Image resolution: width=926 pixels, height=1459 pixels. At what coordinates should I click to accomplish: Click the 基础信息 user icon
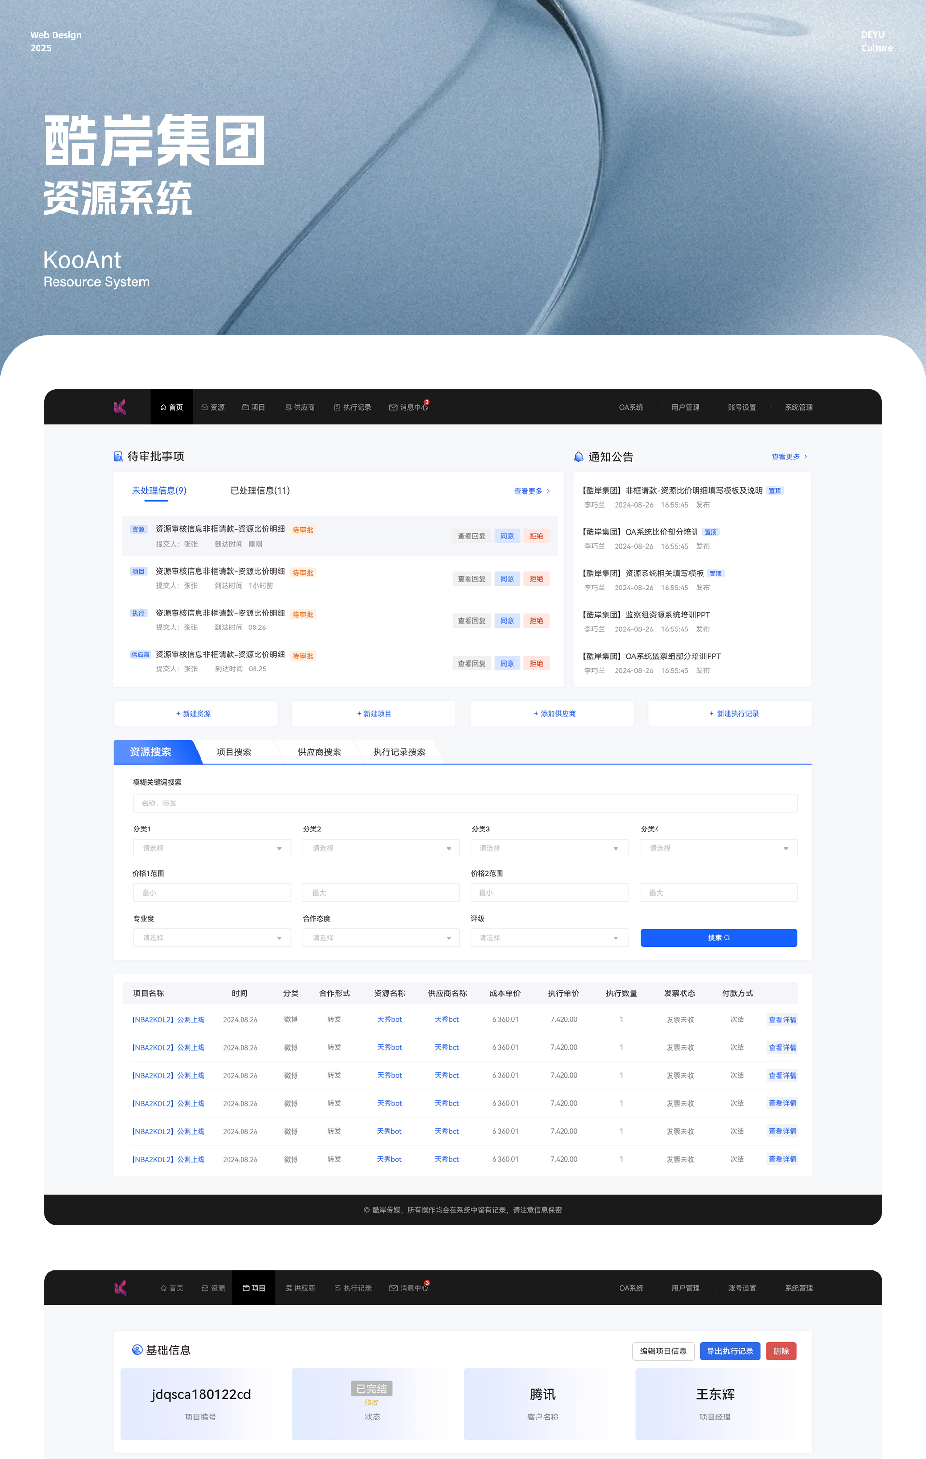coord(137,1350)
